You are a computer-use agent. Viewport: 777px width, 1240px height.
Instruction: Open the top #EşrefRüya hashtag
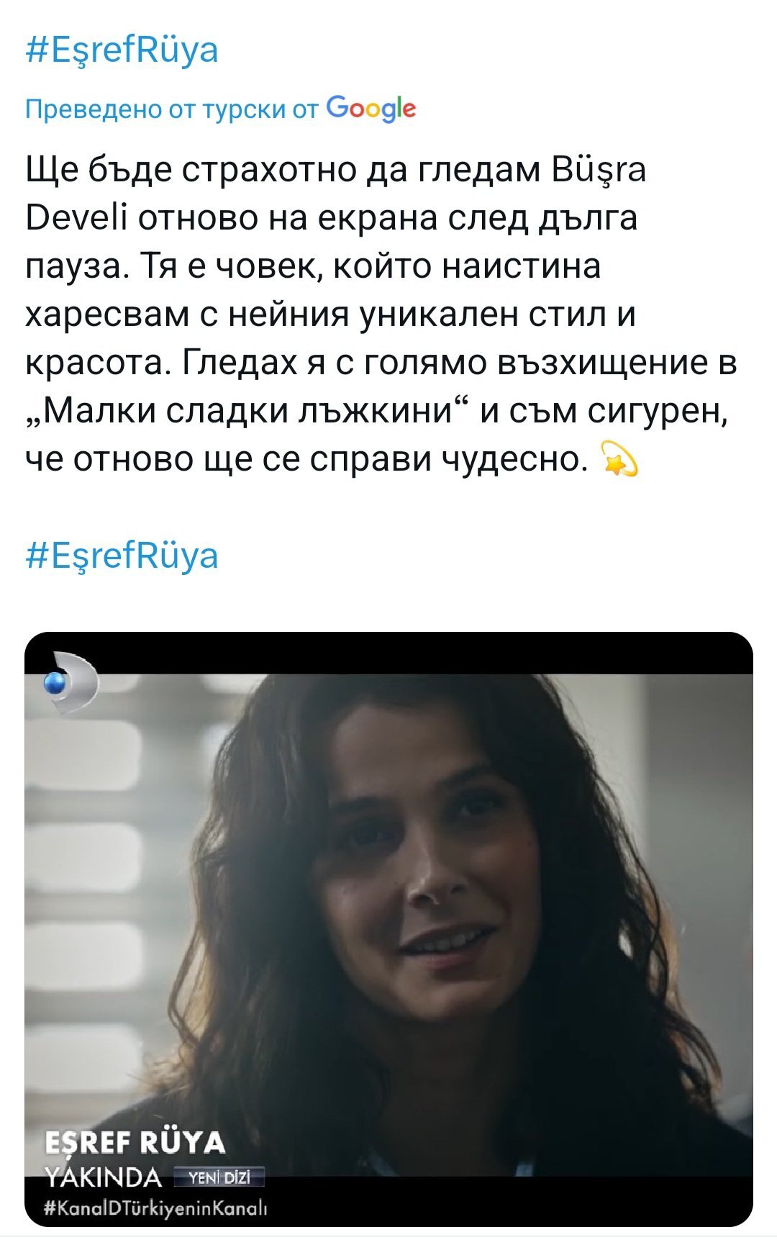tap(122, 50)
